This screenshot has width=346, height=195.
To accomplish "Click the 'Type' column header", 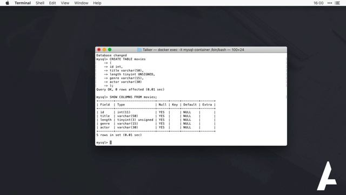I will click(121, 105).
